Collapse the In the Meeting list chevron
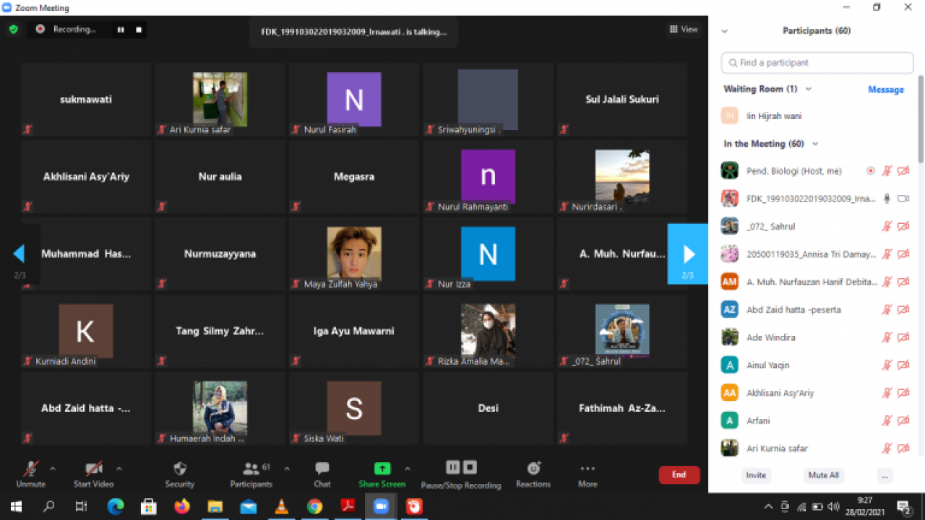This screenshot has width=925, height=520. pos(815,144)
